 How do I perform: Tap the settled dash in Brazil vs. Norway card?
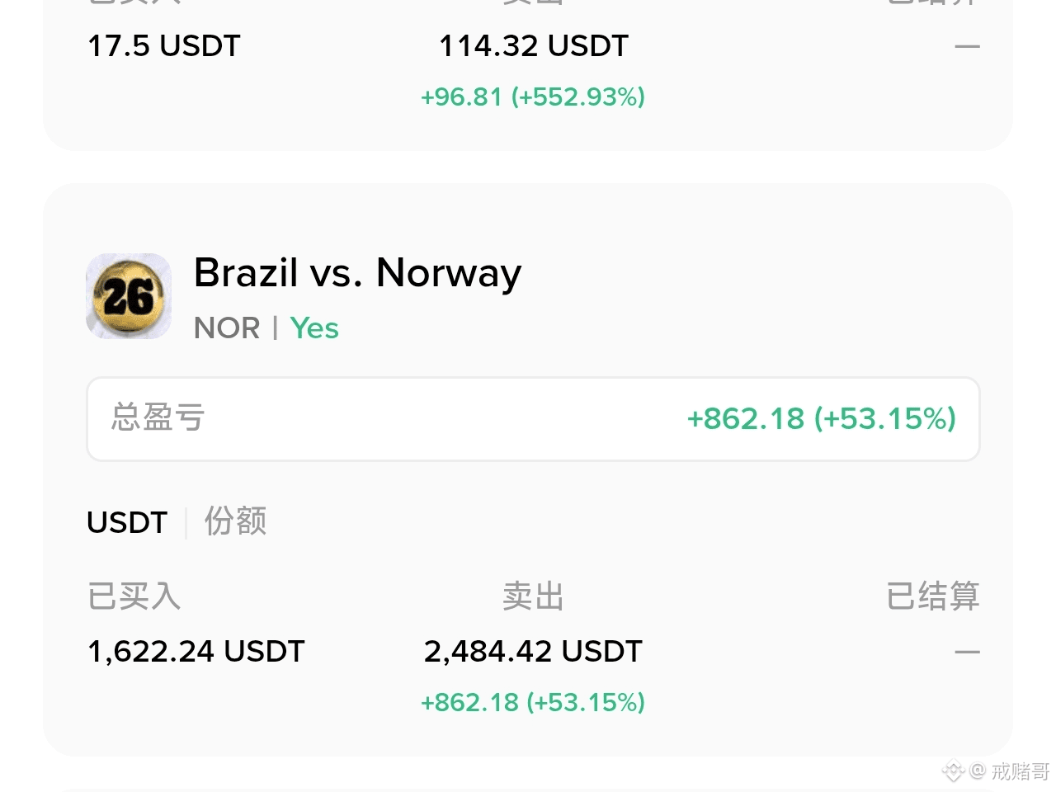click(967, 652)
